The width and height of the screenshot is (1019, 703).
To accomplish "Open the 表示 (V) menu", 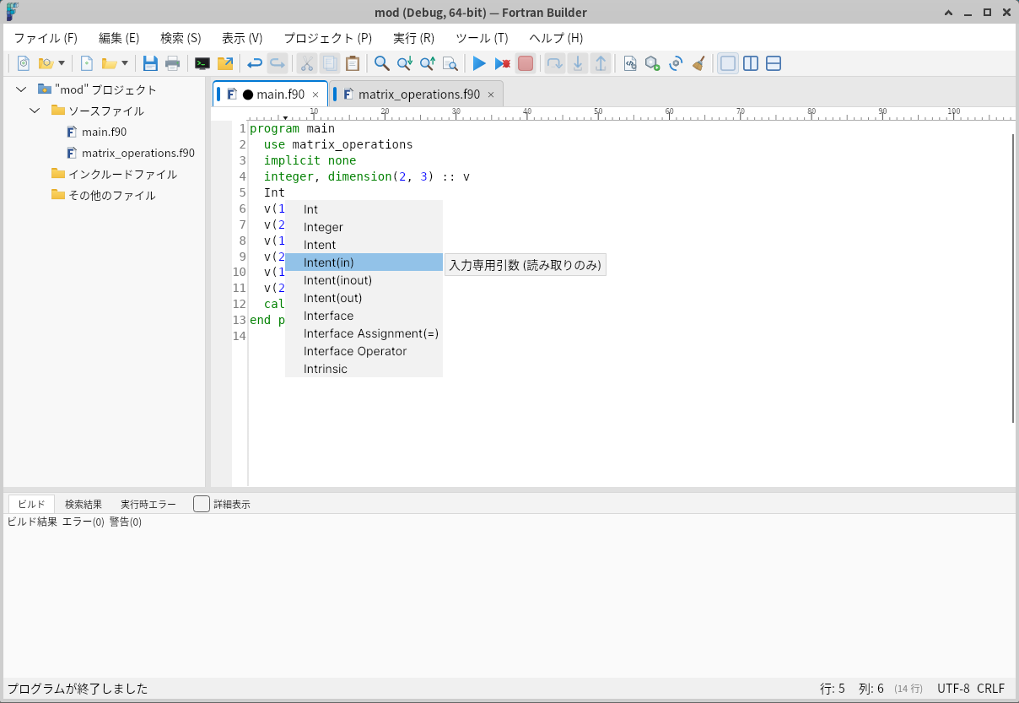I will click(x=242, y=38).
